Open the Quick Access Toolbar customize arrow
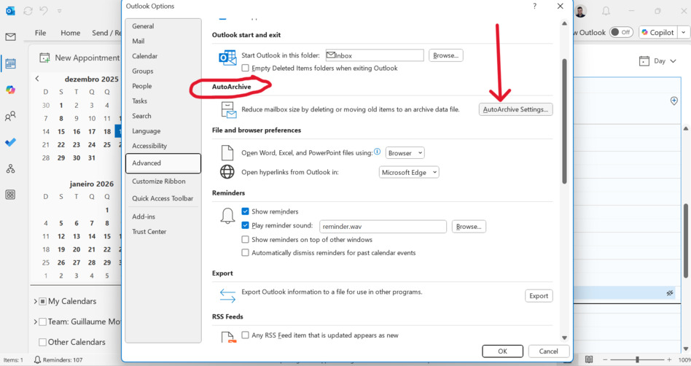 60,11
